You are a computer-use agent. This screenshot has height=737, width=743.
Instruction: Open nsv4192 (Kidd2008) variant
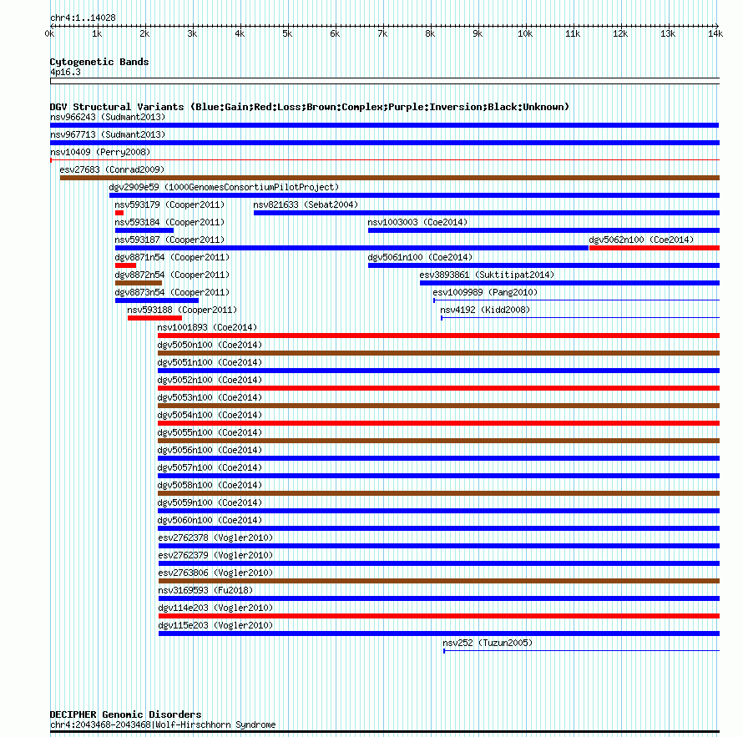[485, 310]
